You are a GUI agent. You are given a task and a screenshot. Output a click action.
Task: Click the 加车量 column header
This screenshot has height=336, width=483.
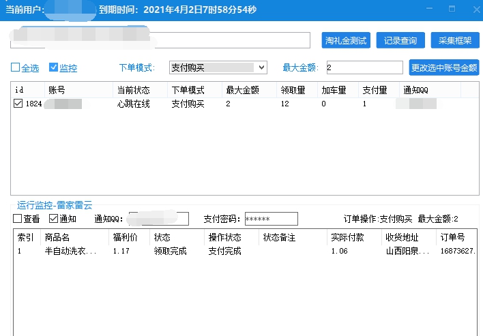(338, 90)
